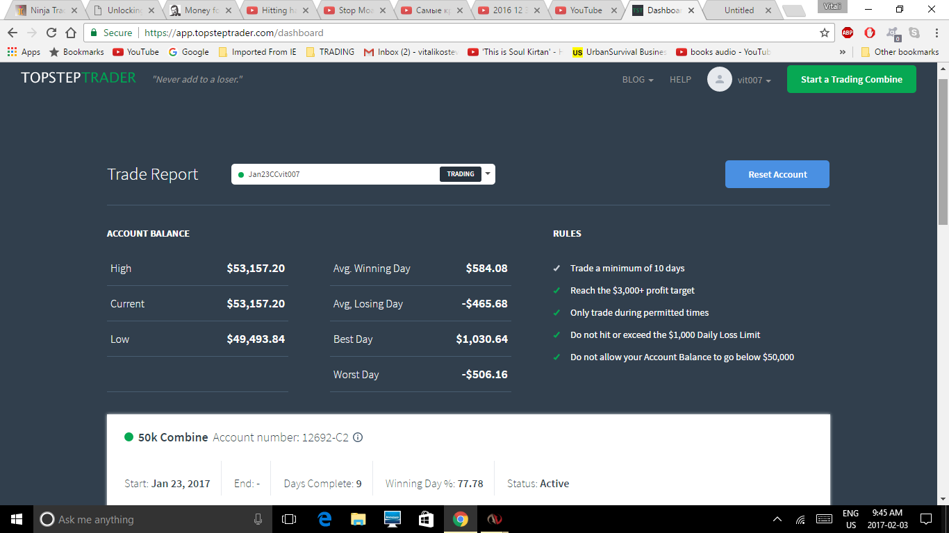
Task: Open the Adblock Plus extension icon
Action: [x=848, y=33]
